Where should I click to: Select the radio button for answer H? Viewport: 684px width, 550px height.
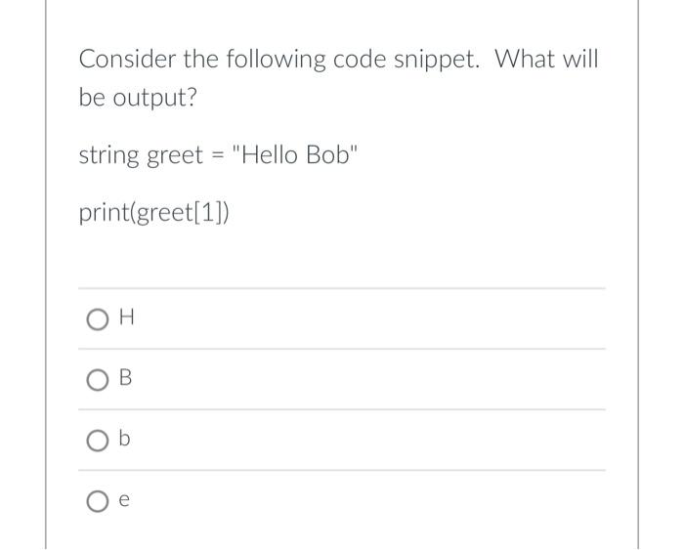(x=98, y=319)
